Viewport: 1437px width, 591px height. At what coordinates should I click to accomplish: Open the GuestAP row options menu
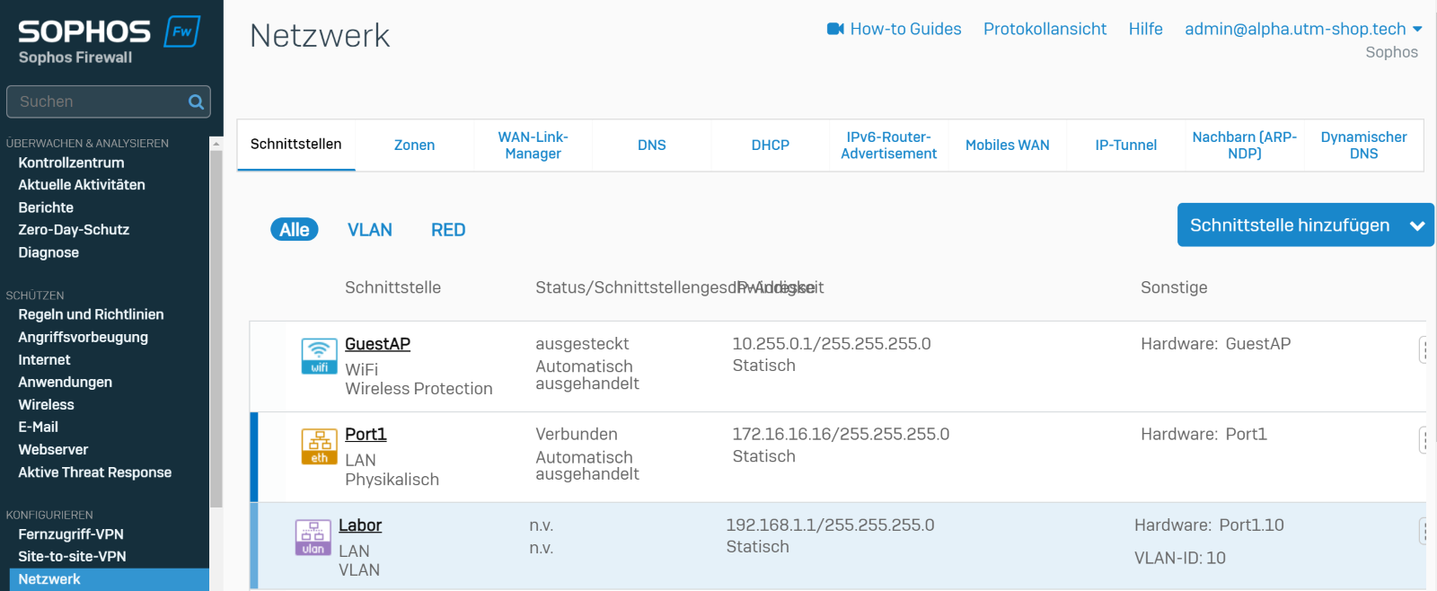coord(1424,348)
